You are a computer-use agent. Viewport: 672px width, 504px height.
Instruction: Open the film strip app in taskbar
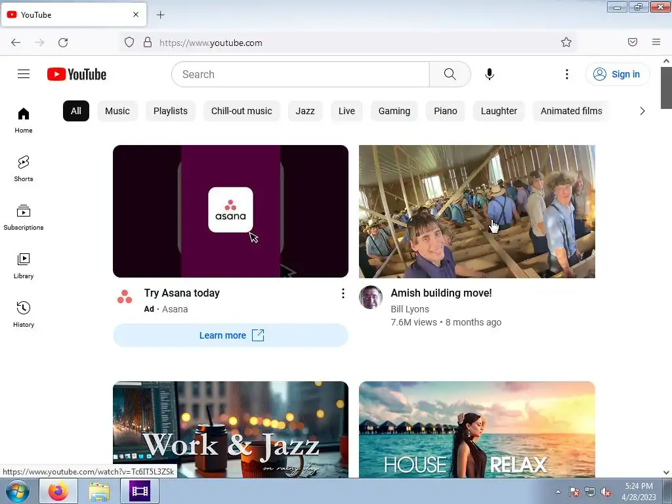click(x=140, y=491)
